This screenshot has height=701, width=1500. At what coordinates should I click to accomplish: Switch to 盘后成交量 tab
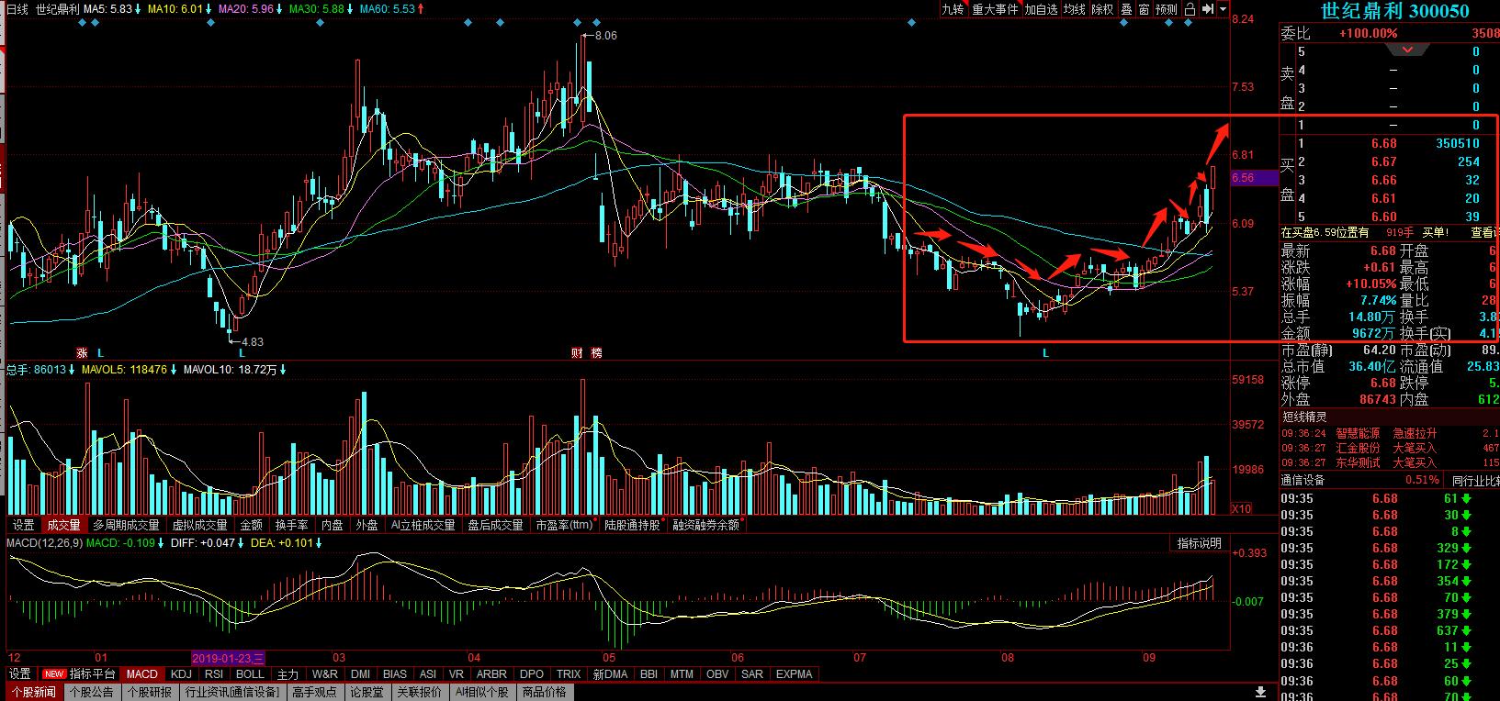pos(495,525)
